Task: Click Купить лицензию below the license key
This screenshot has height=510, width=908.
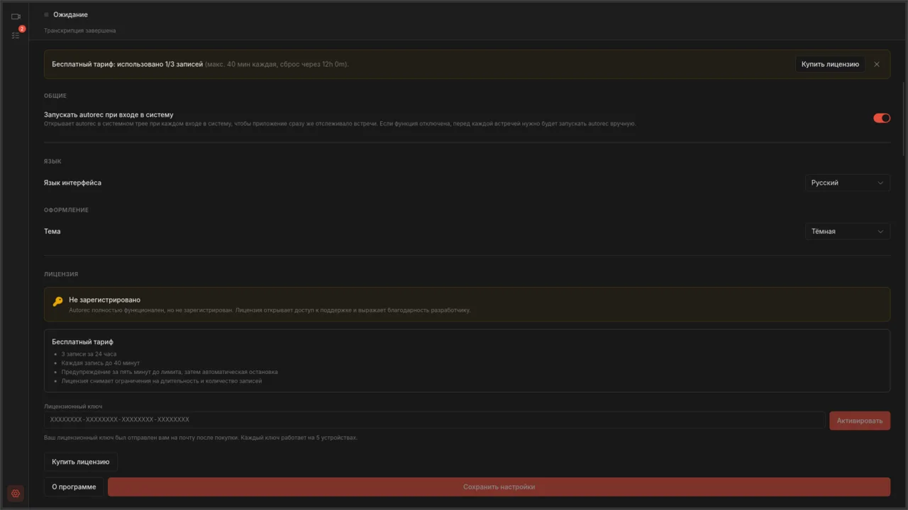Action: [81, 462]
